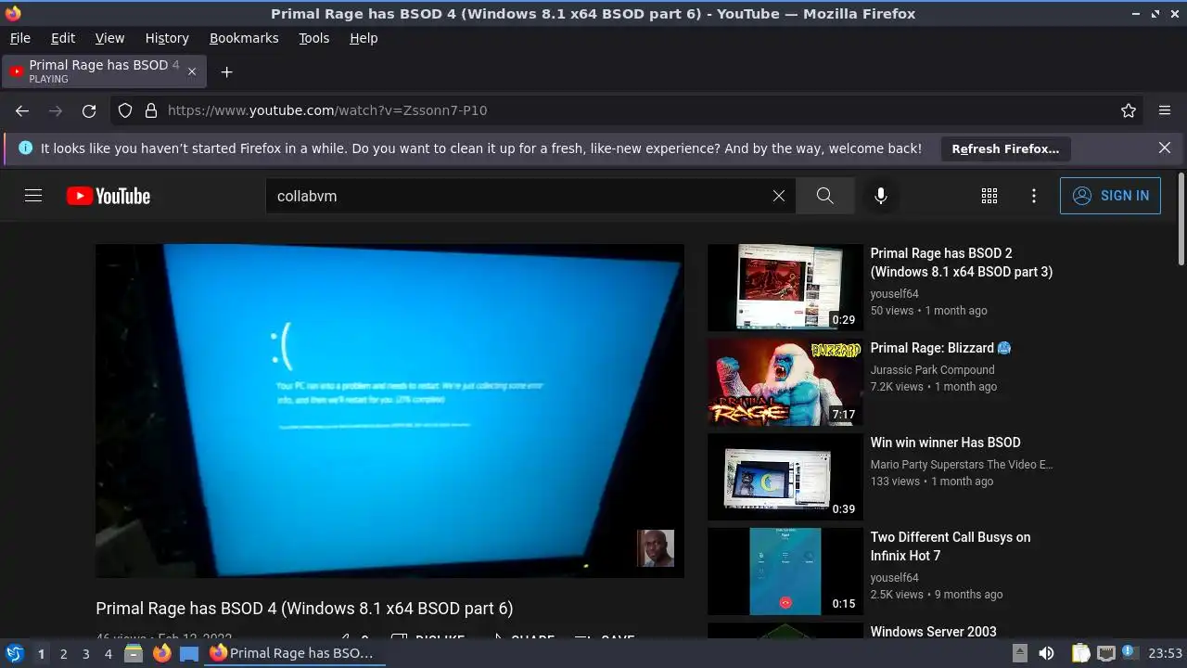Open Win win winner Has BSOD title
This screenshot has width=1187, height=668.
click(x=945, y=443)
